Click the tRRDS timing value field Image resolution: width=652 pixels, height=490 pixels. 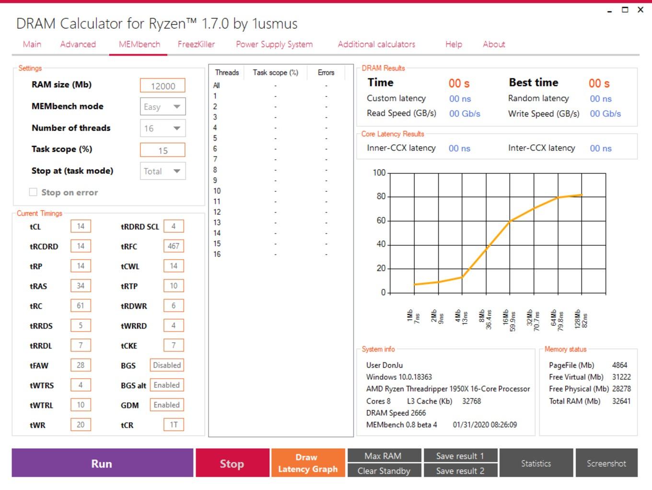81,325
